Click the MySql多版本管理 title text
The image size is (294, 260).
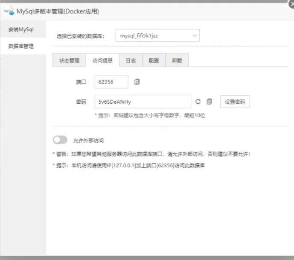(x=58, y=12)
